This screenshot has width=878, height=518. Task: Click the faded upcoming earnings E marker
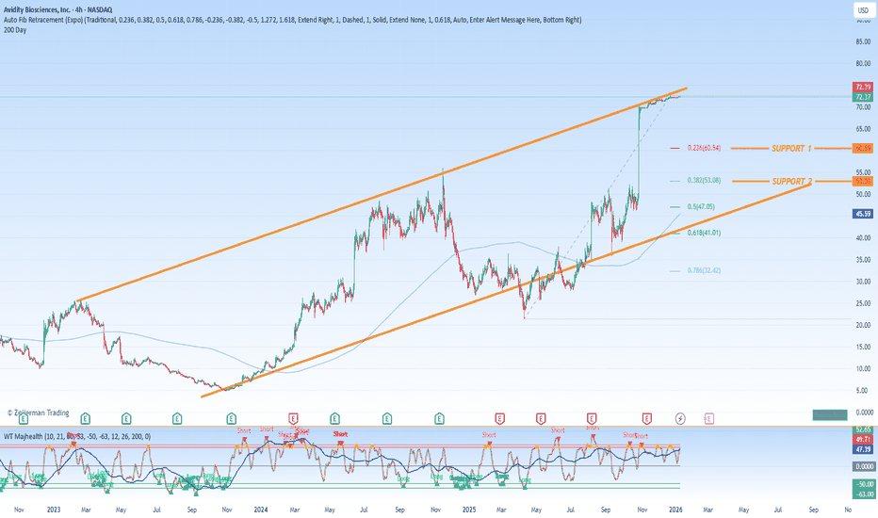click(708, 417)
